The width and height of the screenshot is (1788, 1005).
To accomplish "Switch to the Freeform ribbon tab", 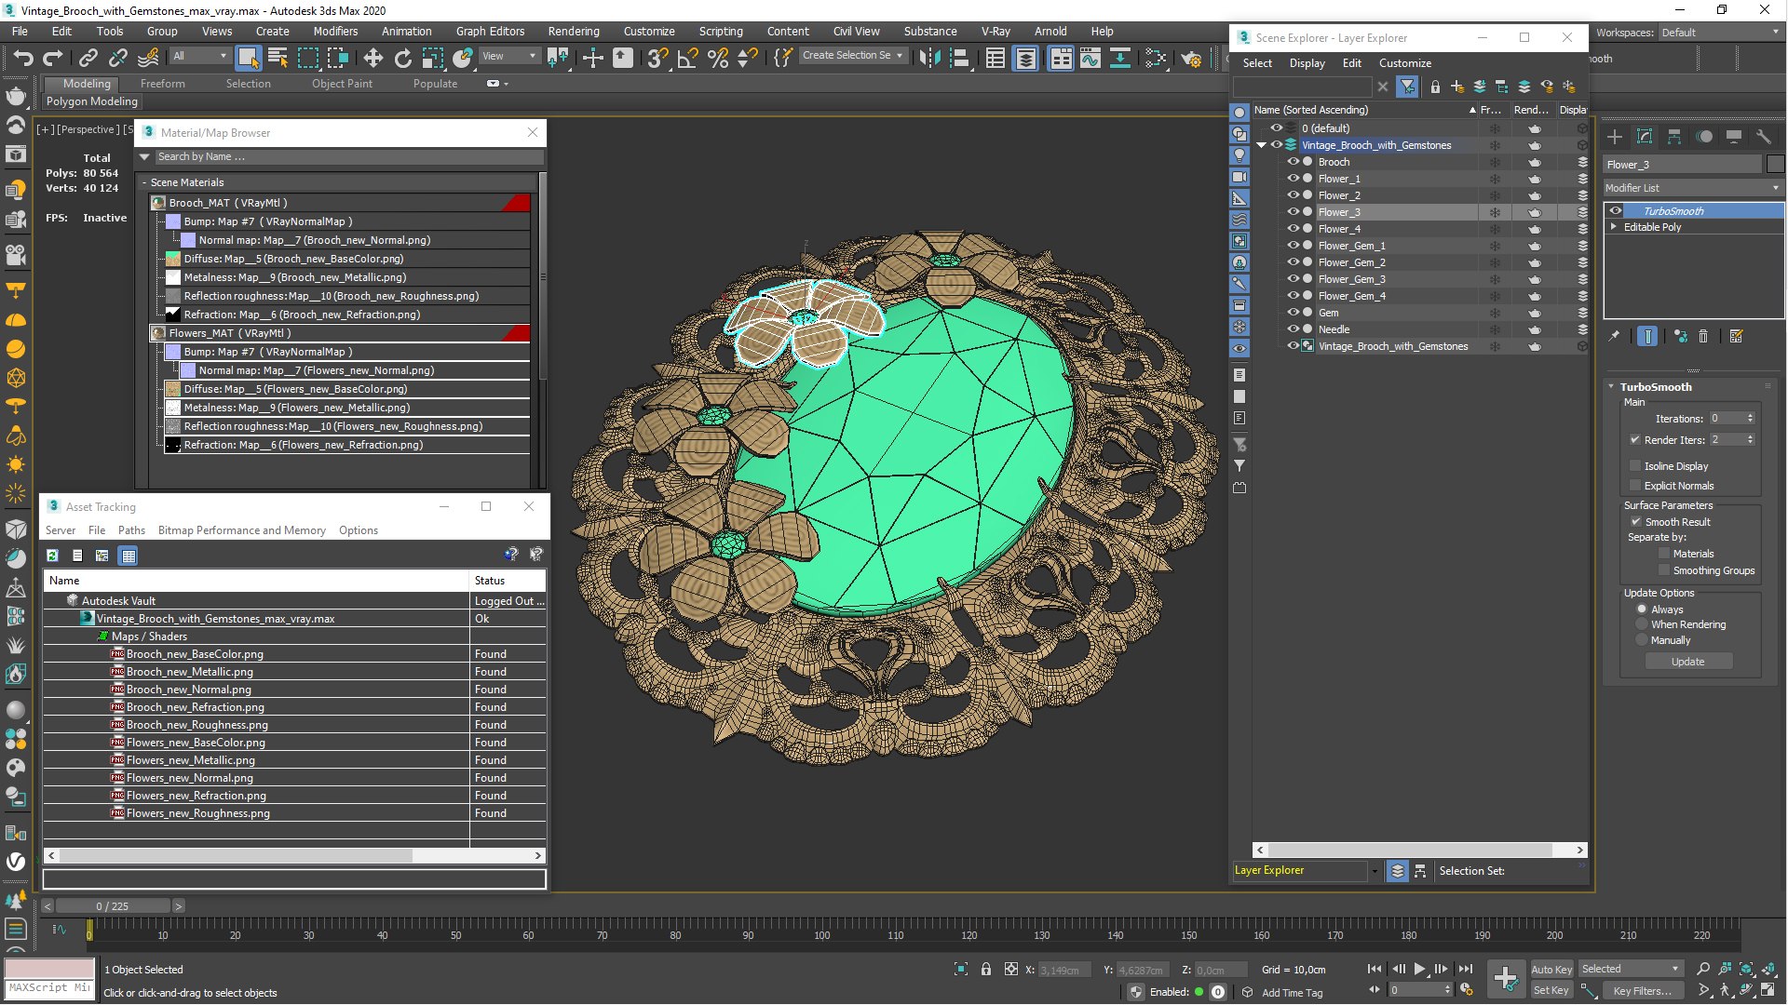I will [162, 83].
